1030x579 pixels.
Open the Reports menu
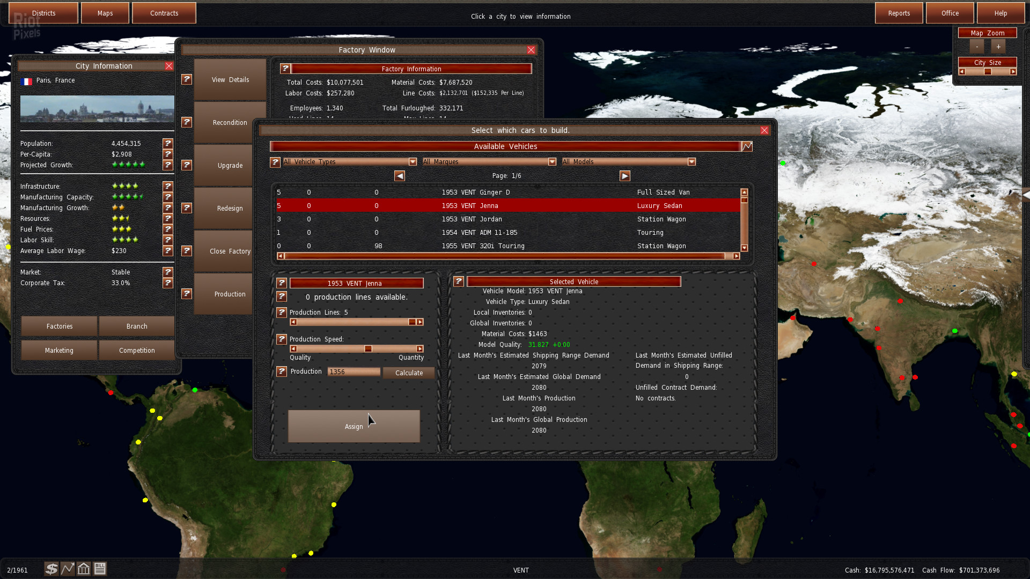899,12
